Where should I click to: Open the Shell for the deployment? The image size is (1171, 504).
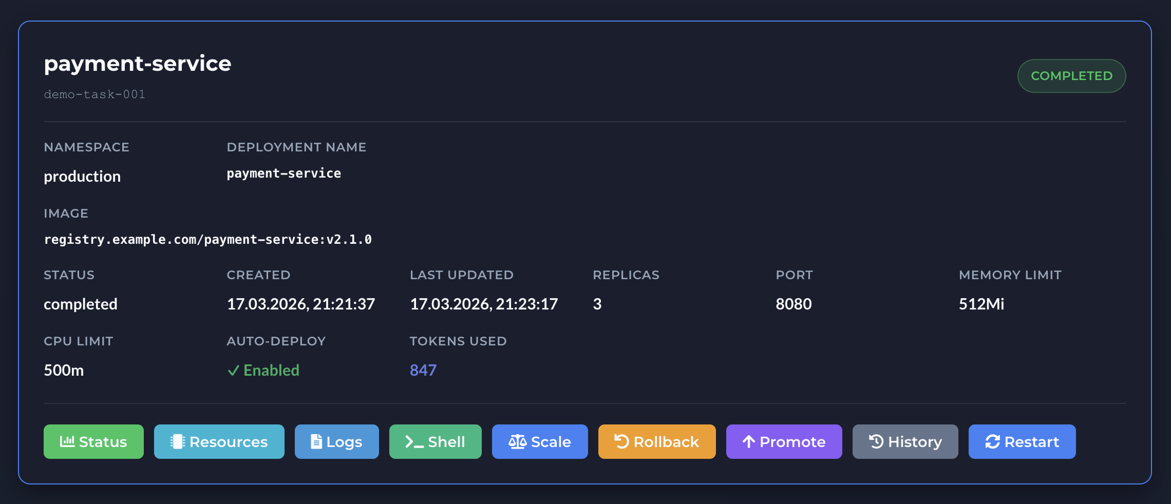pos(435,441)
